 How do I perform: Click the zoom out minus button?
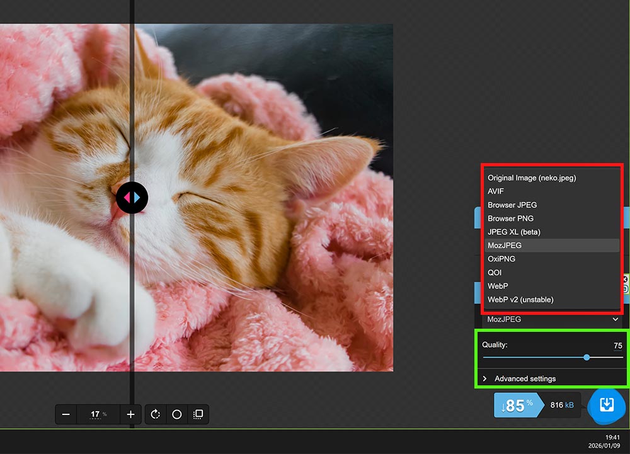click(66, 414)
